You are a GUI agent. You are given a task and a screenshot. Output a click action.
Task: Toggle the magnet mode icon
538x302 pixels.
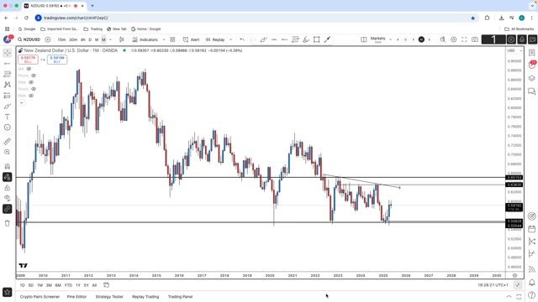point(8,166)
